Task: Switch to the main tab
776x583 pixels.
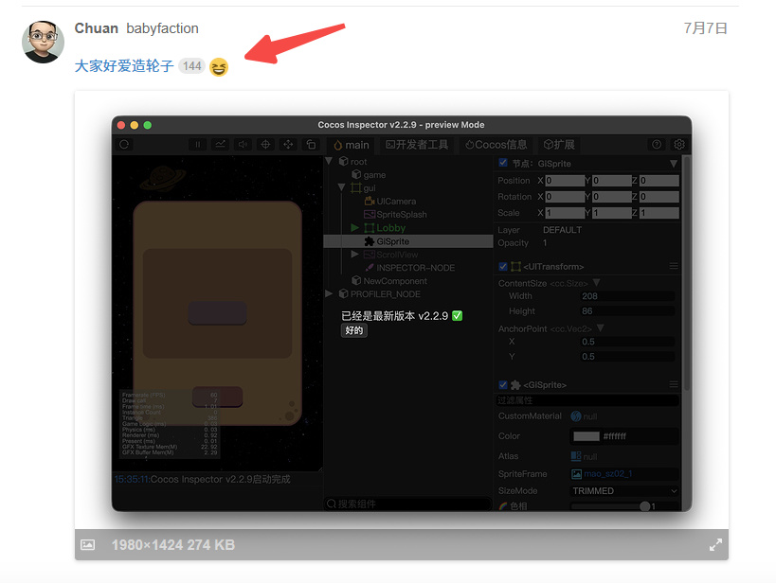Action: tap(352, 145)
